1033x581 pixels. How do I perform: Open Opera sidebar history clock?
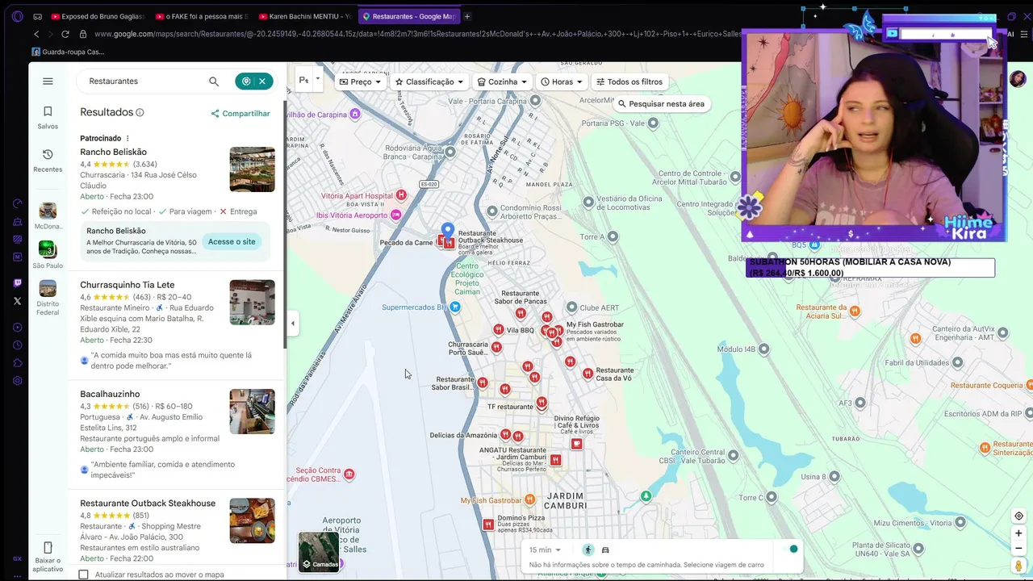click(x=18, y=345)
